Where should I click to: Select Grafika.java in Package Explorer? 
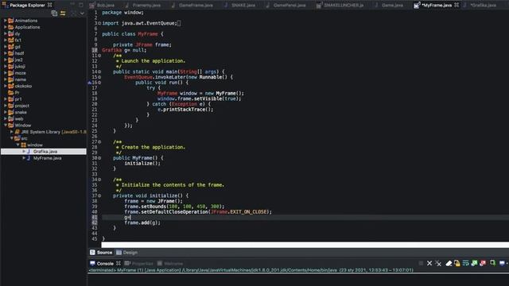45,152
